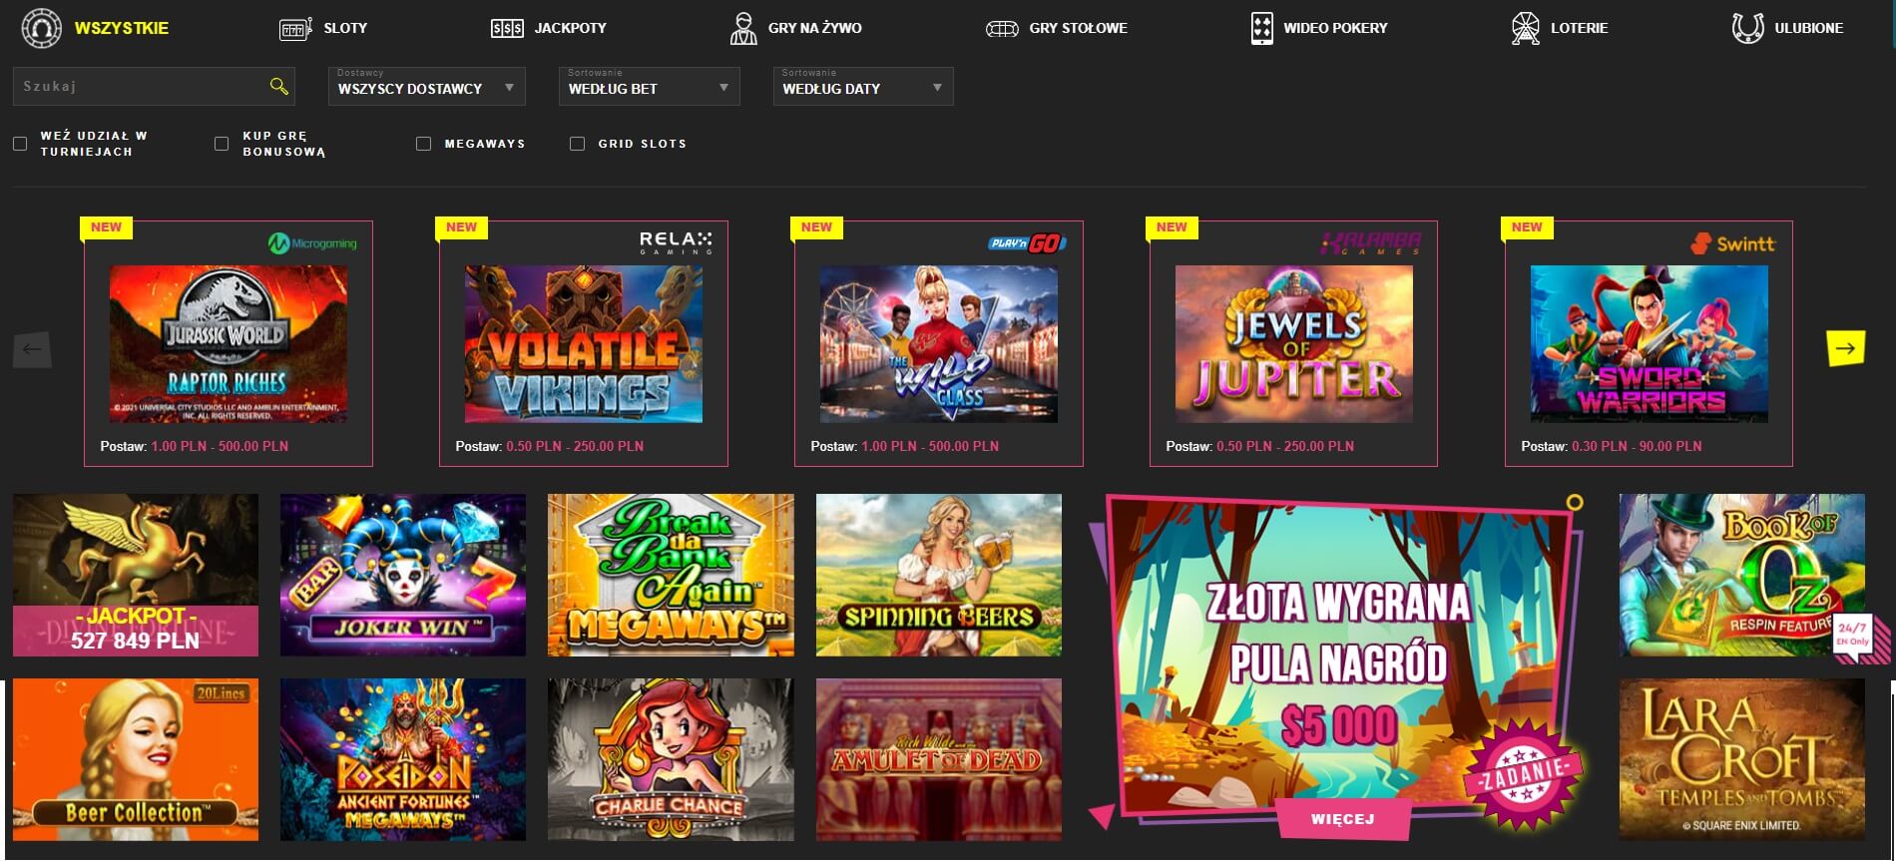Click the dealer Gry na żywo icon
Image resolution: width=1896 pixels, height=861 pixels.
[x=742, y=28]
